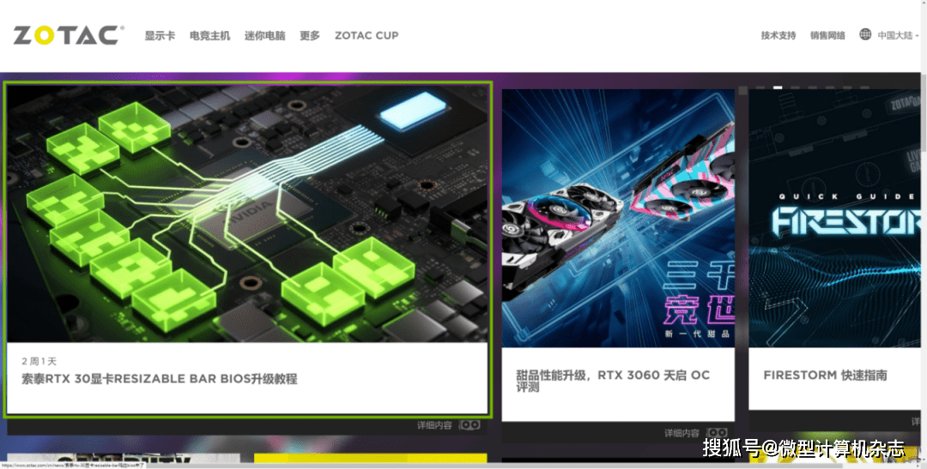Open the 技术支持 link
This screenshot has width=927, height=469.
[x=778, y=35]
